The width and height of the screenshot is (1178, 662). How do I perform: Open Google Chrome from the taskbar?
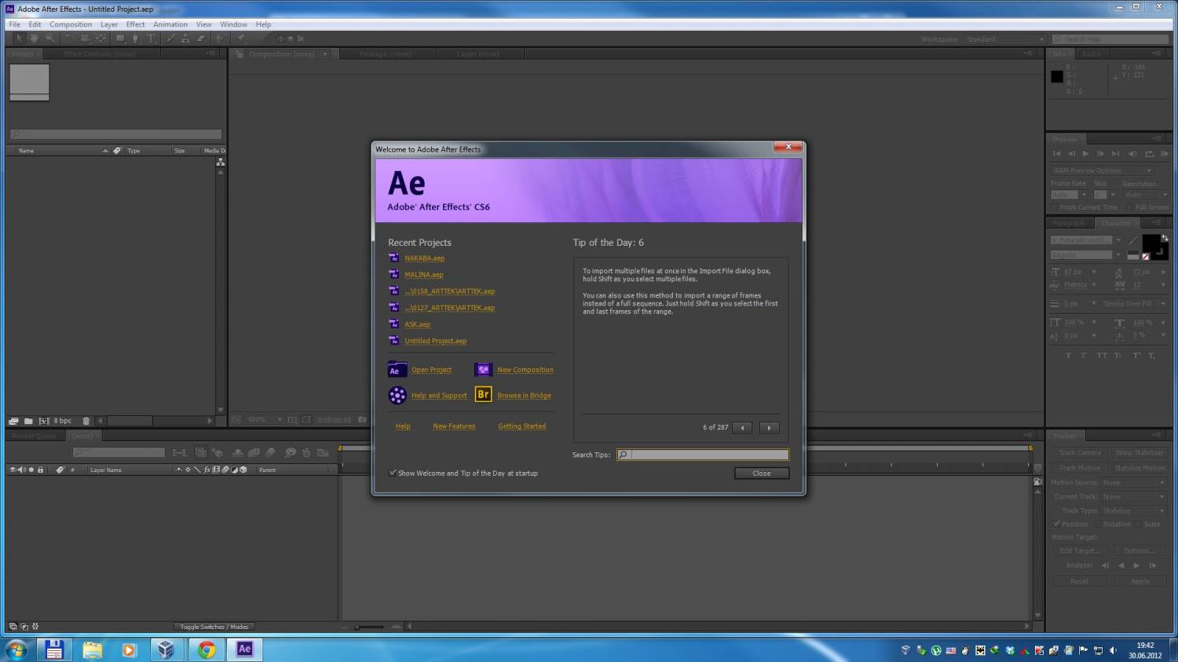point(207,649)
